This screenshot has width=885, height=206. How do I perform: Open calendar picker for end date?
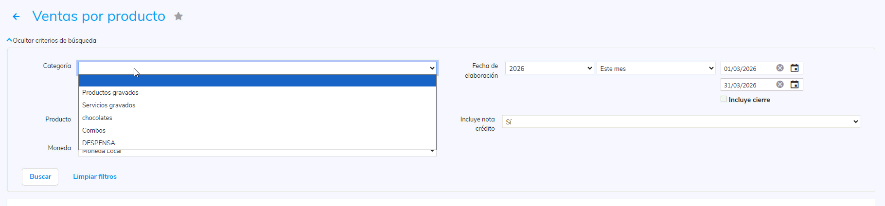coord(795,85)
